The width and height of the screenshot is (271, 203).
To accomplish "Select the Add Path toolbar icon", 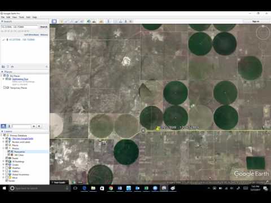I will click(x=71, y=21).
